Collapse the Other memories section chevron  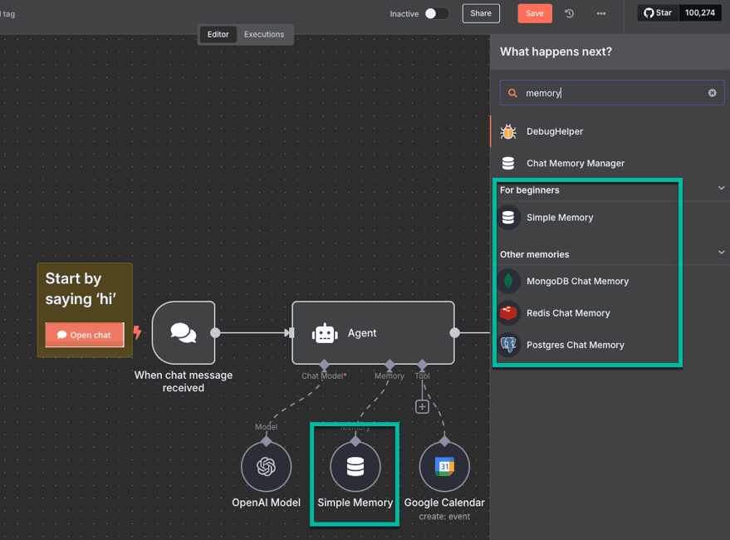click(x=720, y=253)
